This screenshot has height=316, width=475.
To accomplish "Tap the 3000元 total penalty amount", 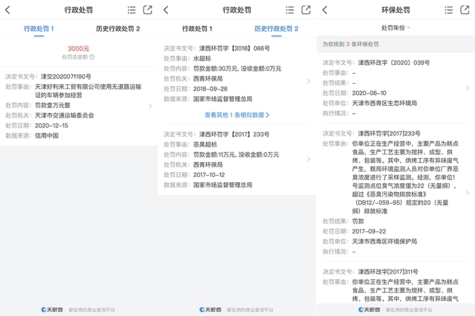I will coord(79,48).
